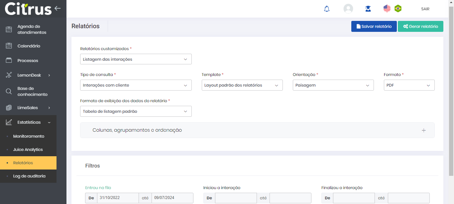
Task: Open the Tipo de consulta dropdown
Action: (x=136, y=85)
